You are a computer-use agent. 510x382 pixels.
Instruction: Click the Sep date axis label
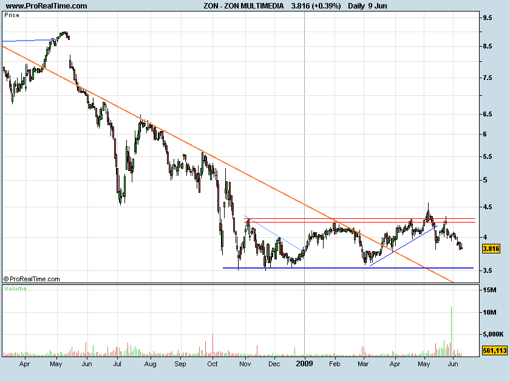click(x=180, y=364)
